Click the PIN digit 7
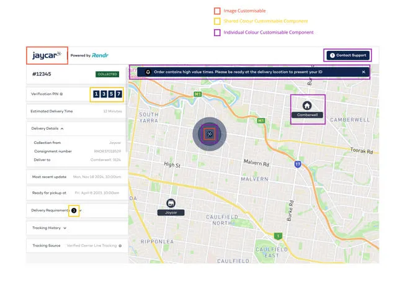This screenshot has width=397, height=283. (x=118, y=94)
